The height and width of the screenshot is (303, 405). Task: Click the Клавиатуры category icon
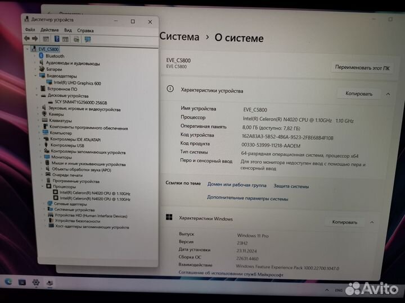coord(44,120)
